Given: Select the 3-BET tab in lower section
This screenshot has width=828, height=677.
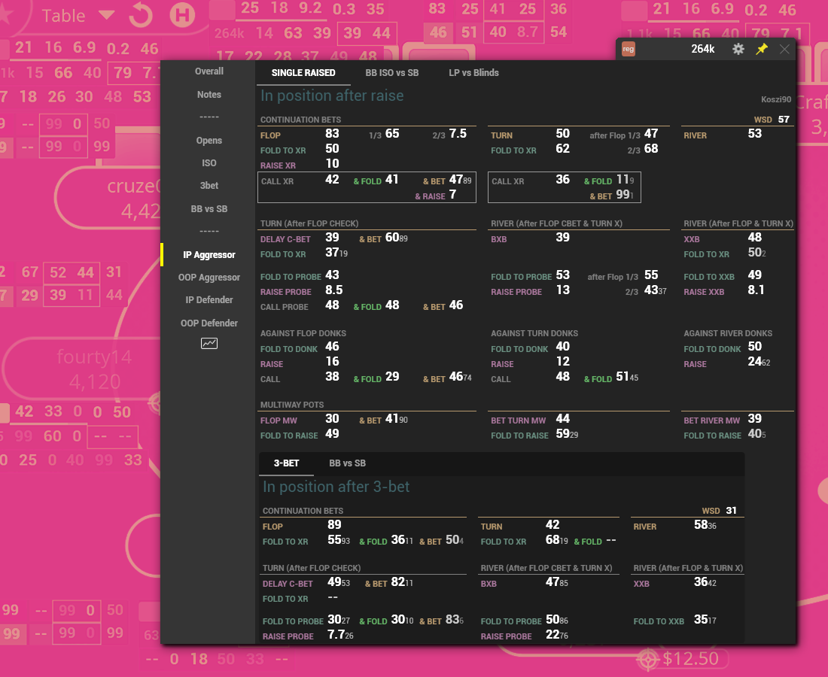Looking at the screenshot, I should tap(286, 463).
